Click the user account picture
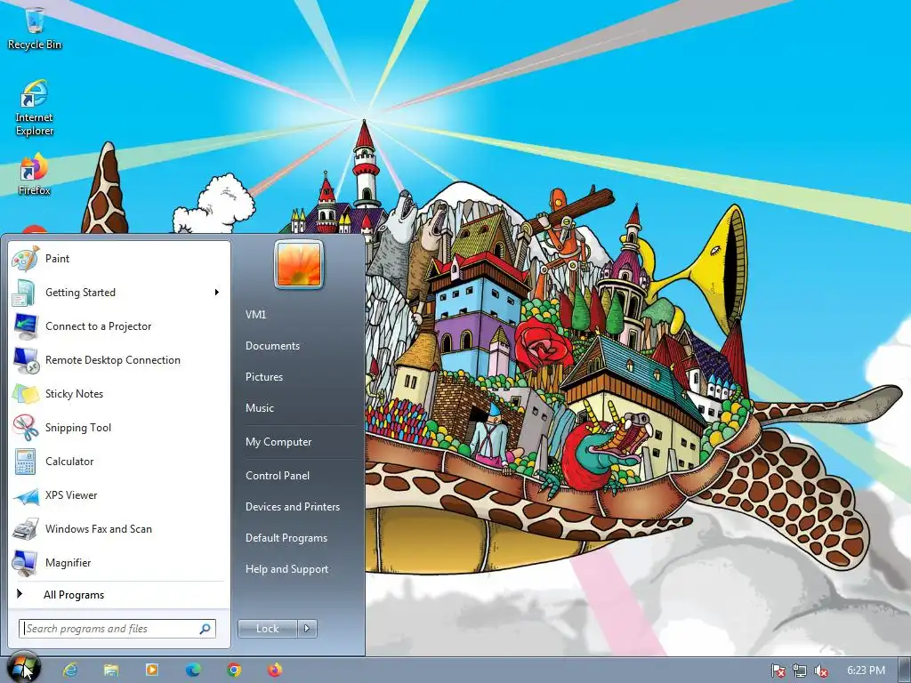This screenshot has height=683, width=911. point(299,265)
